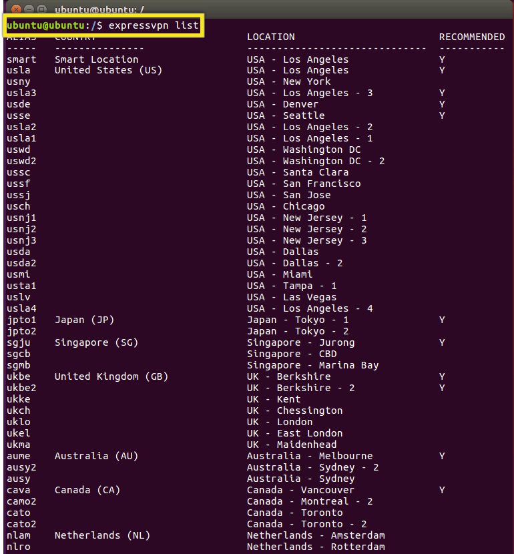
Task: Click 'UK - Chessington' location text
Action: point(294,410)
